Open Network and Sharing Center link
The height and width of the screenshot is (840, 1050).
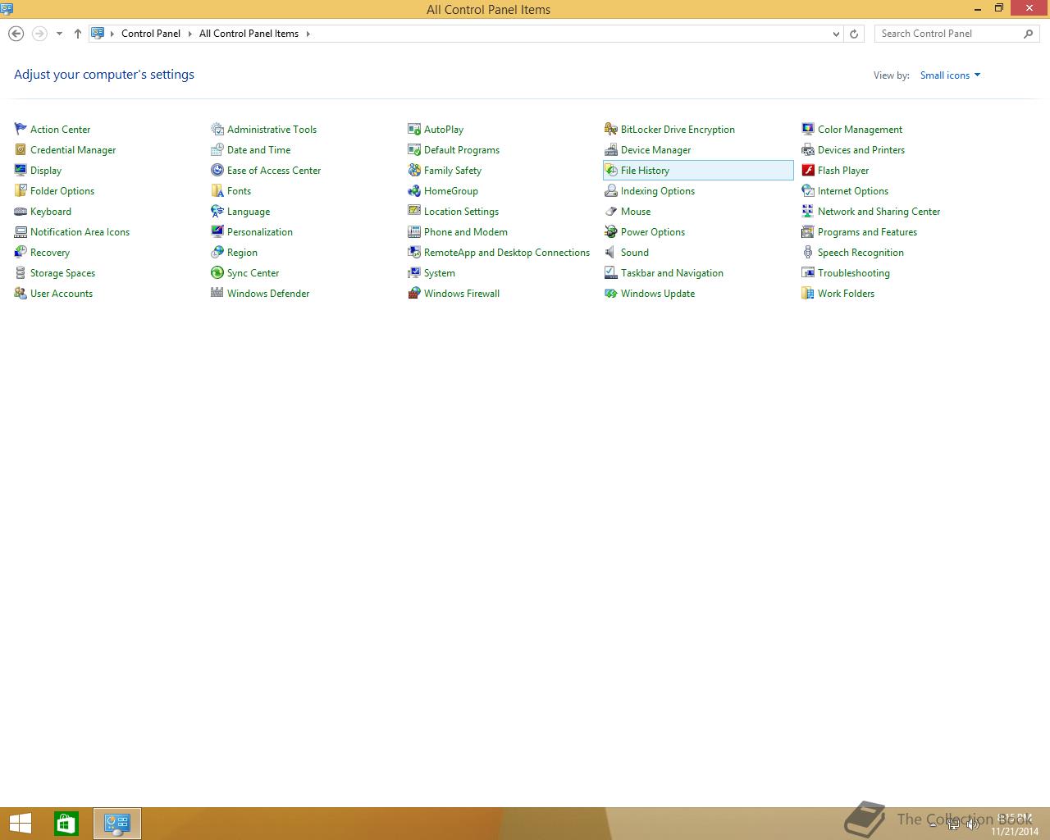point(879,212)
